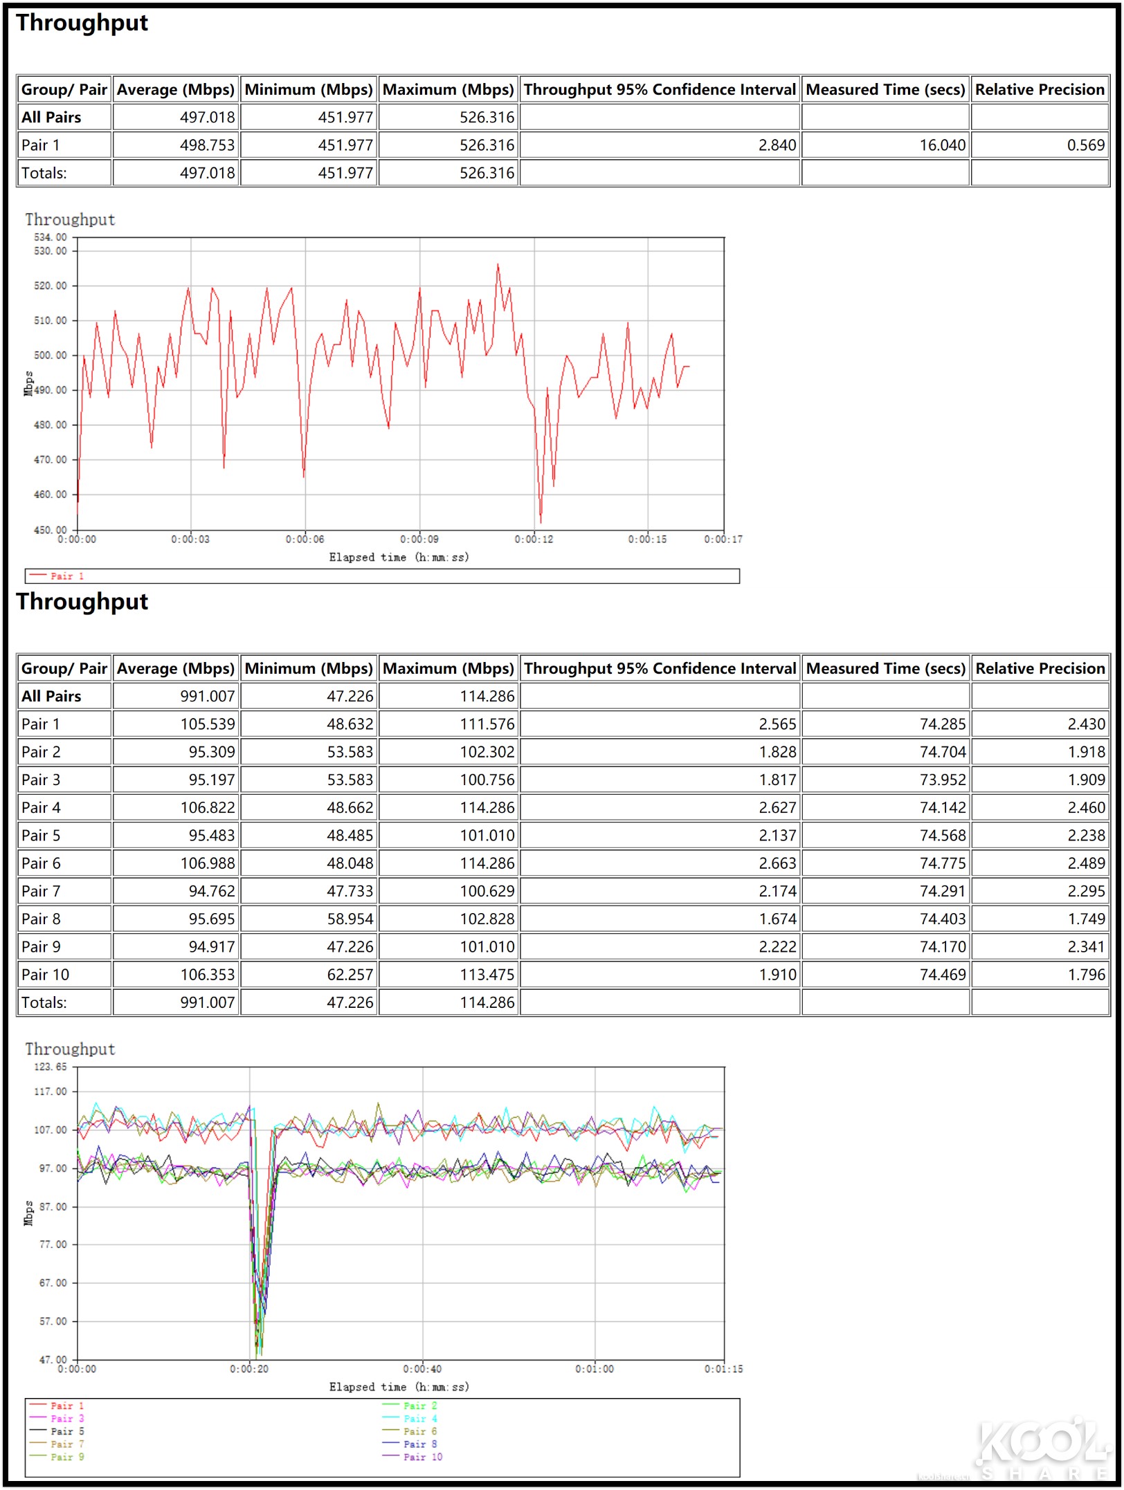Select the Throughput 95% Confidence Interval header

point(660,89)
